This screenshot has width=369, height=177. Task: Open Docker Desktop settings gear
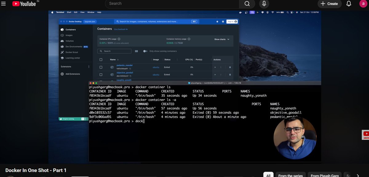coord(223,21)
